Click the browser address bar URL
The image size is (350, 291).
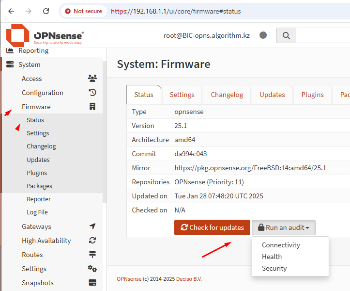pyautogui.click(x=176, y=12)
